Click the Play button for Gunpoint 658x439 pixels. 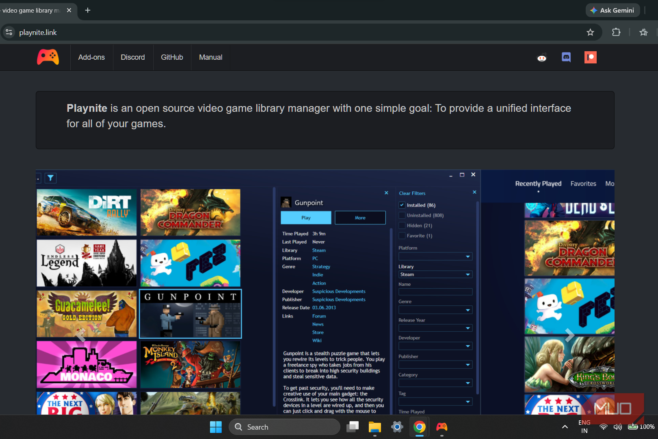(x=306, y=218)
